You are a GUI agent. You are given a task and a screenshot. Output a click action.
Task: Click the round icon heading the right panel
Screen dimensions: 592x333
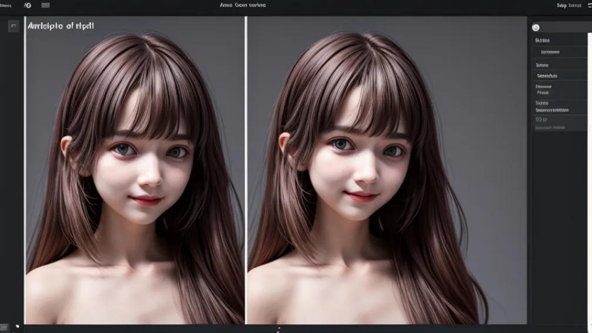536,27
